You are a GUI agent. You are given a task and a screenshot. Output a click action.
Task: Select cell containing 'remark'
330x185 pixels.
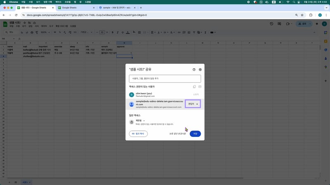(108, 46)
